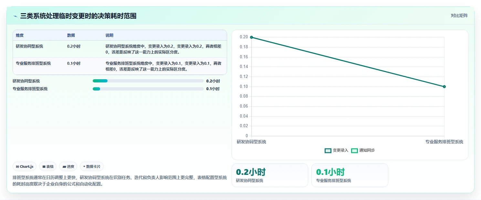The image size is (481, 200).
Task: Click the 数据 column header
Action: 71,35
